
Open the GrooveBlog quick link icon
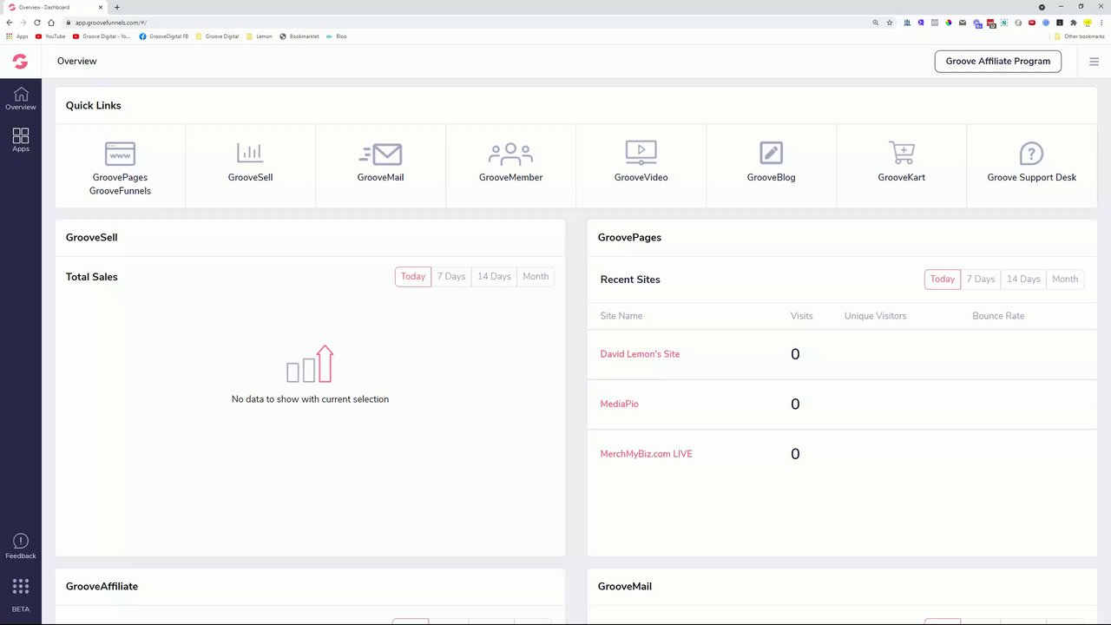[x=771, y=153]
